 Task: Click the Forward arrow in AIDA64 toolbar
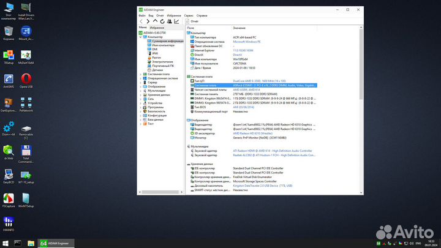click(x=148, y=21)
